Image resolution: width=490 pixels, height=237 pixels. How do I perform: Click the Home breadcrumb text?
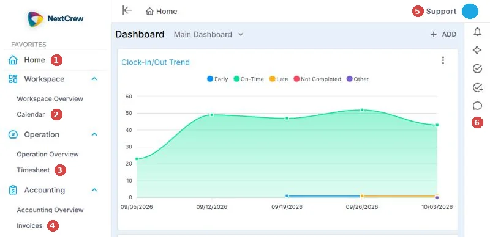coord(167,12)
